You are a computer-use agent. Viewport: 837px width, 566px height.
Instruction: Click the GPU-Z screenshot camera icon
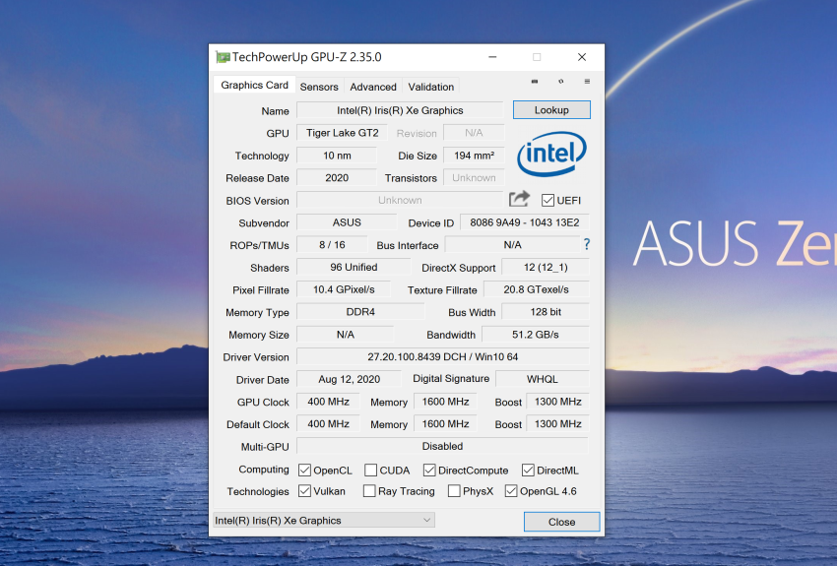(535, 82)
